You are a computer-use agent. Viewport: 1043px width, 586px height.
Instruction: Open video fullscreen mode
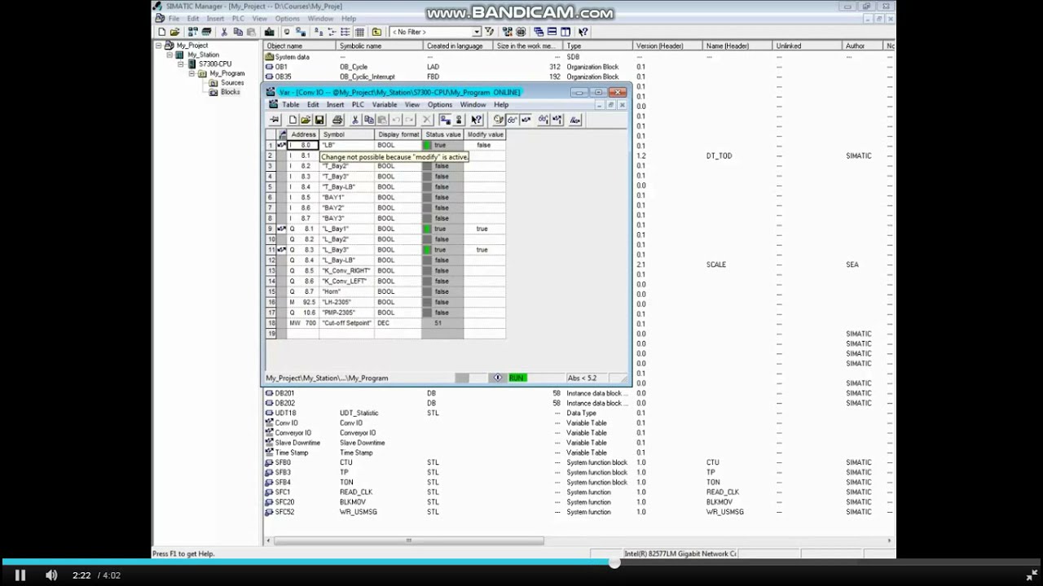(1031, 575)
